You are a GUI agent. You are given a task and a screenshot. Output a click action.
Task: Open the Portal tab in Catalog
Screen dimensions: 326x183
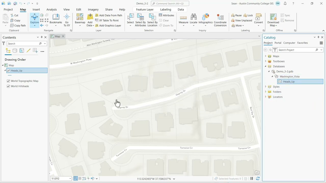pyautogui.click(x=278, y=43)
